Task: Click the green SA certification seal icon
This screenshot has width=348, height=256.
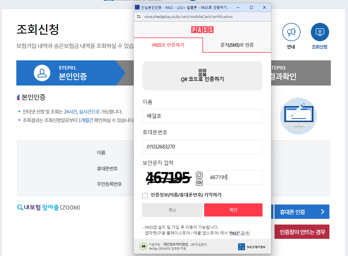Action: [144, 247]
